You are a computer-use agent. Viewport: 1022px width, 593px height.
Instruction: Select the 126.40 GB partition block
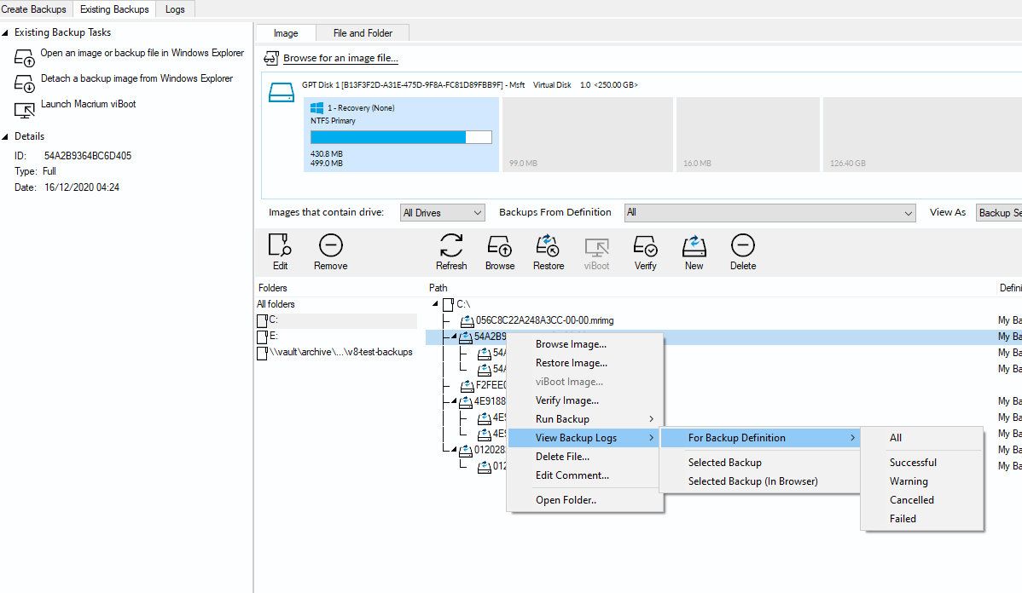tap(922, 135)
